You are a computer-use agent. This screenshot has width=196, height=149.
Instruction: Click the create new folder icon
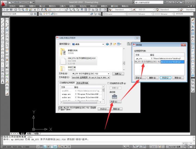pyautogui.click(x=115, y=44)
